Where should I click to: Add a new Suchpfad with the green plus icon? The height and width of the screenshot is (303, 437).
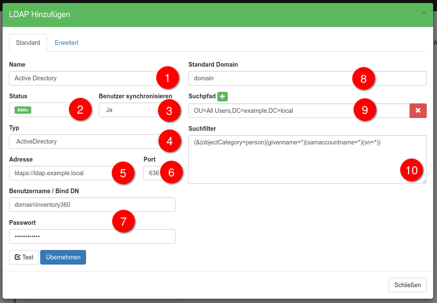coord(222,96)
